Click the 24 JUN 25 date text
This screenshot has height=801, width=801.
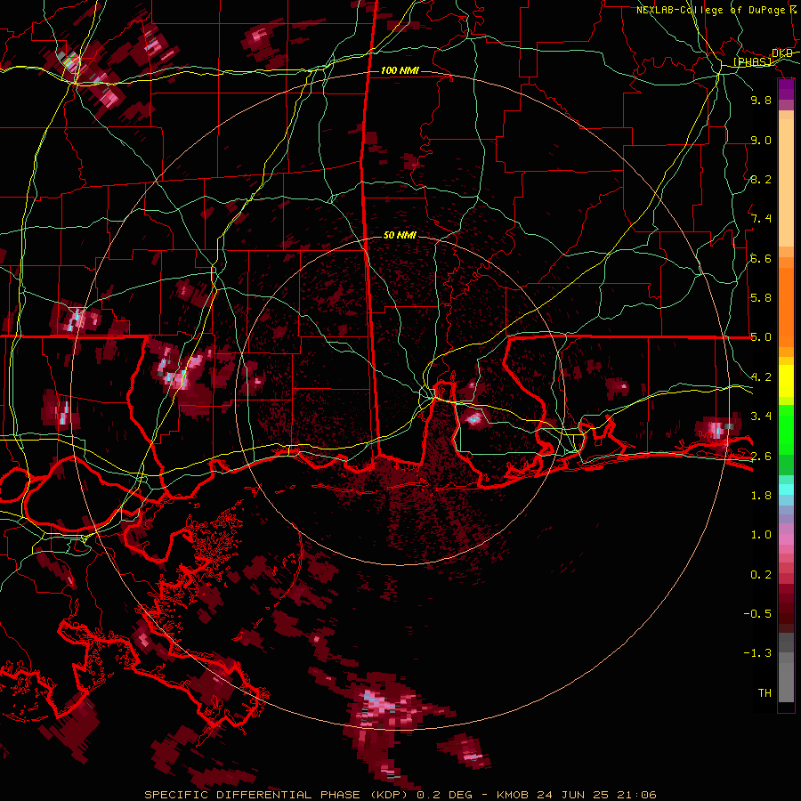click(572, 795)
